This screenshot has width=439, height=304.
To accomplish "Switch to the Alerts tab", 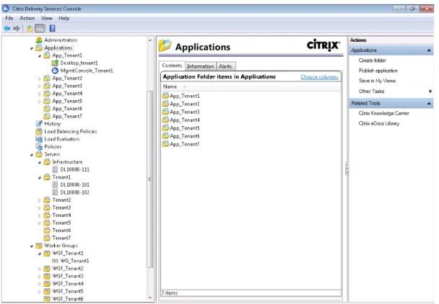I will 225,66.
